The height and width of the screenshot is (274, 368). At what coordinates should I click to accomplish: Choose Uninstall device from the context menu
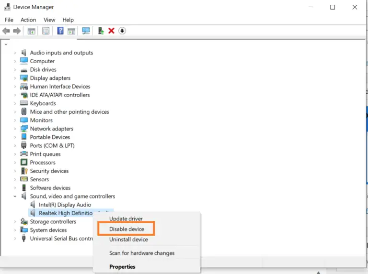tap(128, 240)
